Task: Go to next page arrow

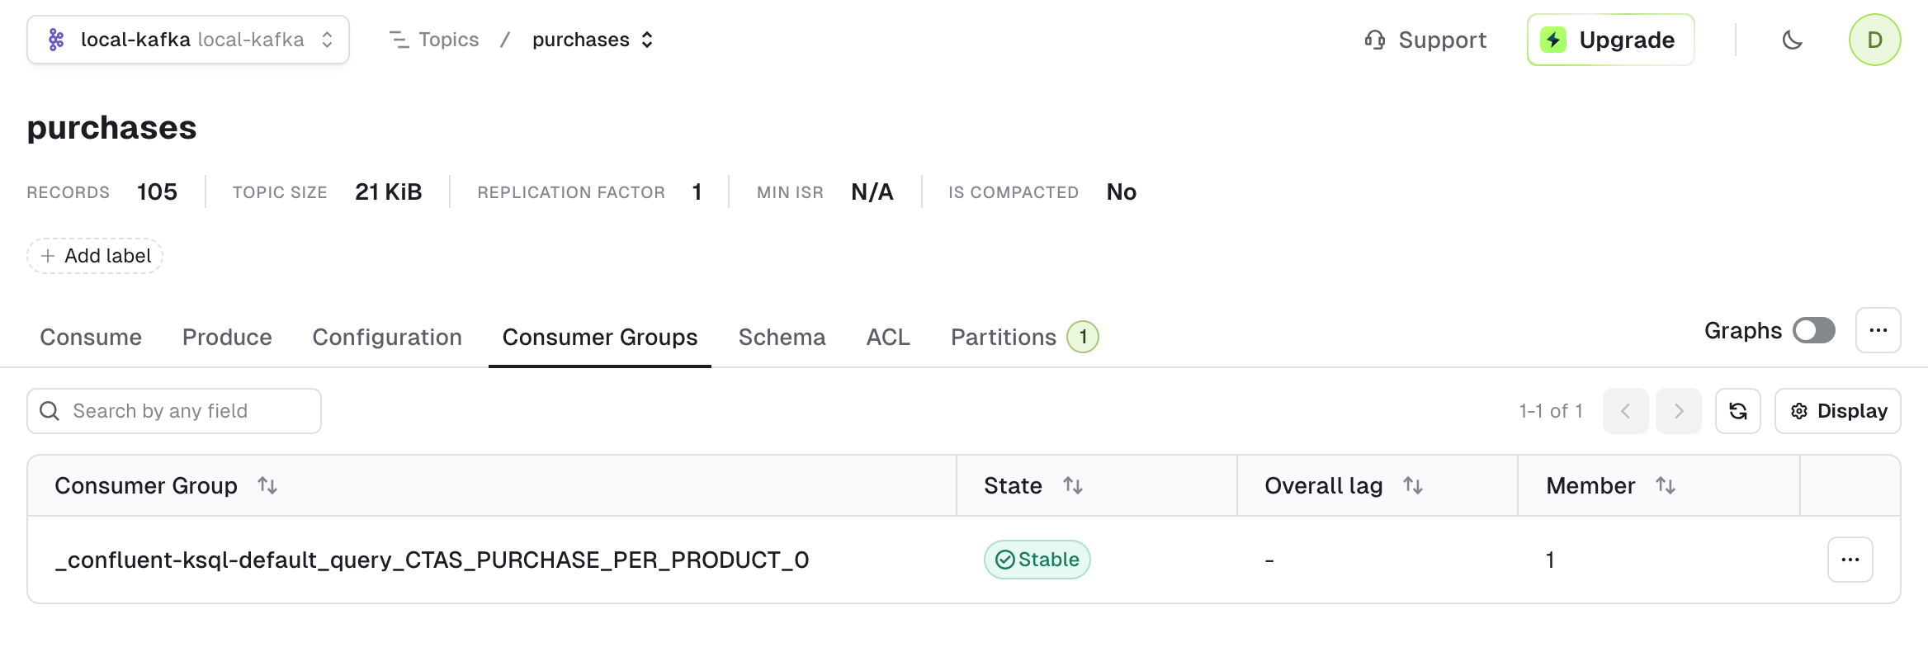Action: pos(1679,411)
